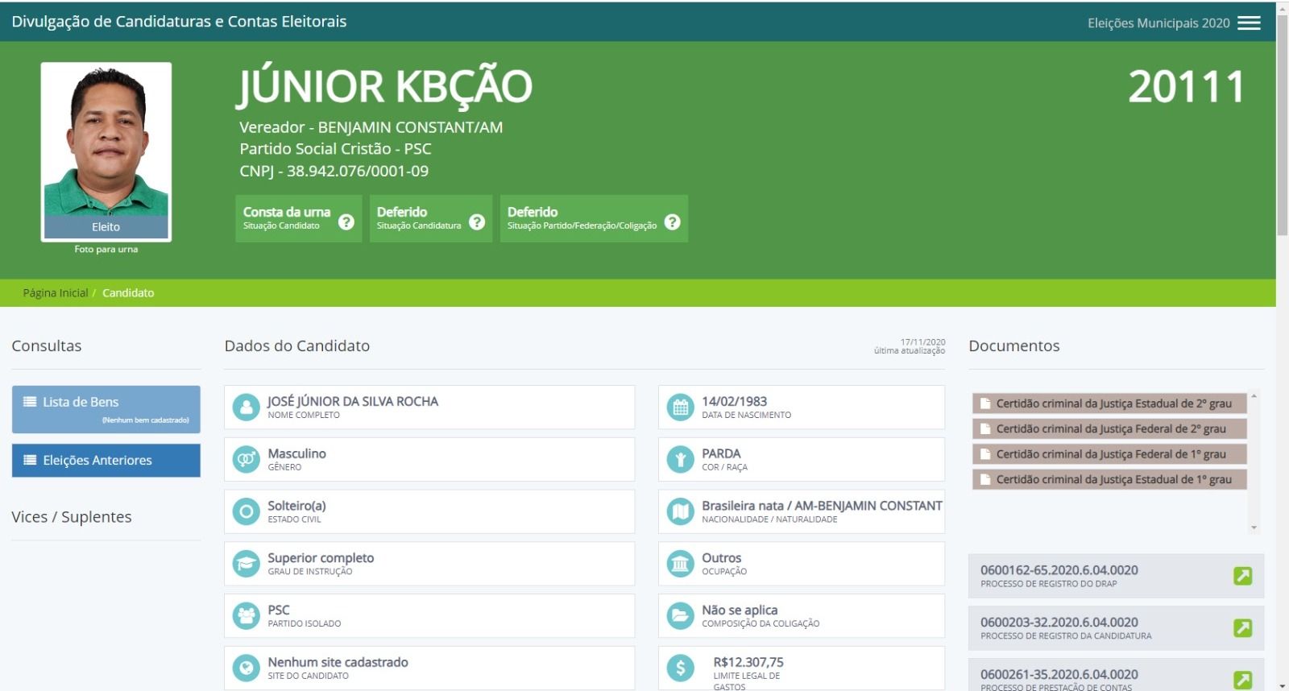Image resolution: width=1289 pixels, height=691 pixels.
Task: Open the hamburger menu icon
Action: [1249, 23]
